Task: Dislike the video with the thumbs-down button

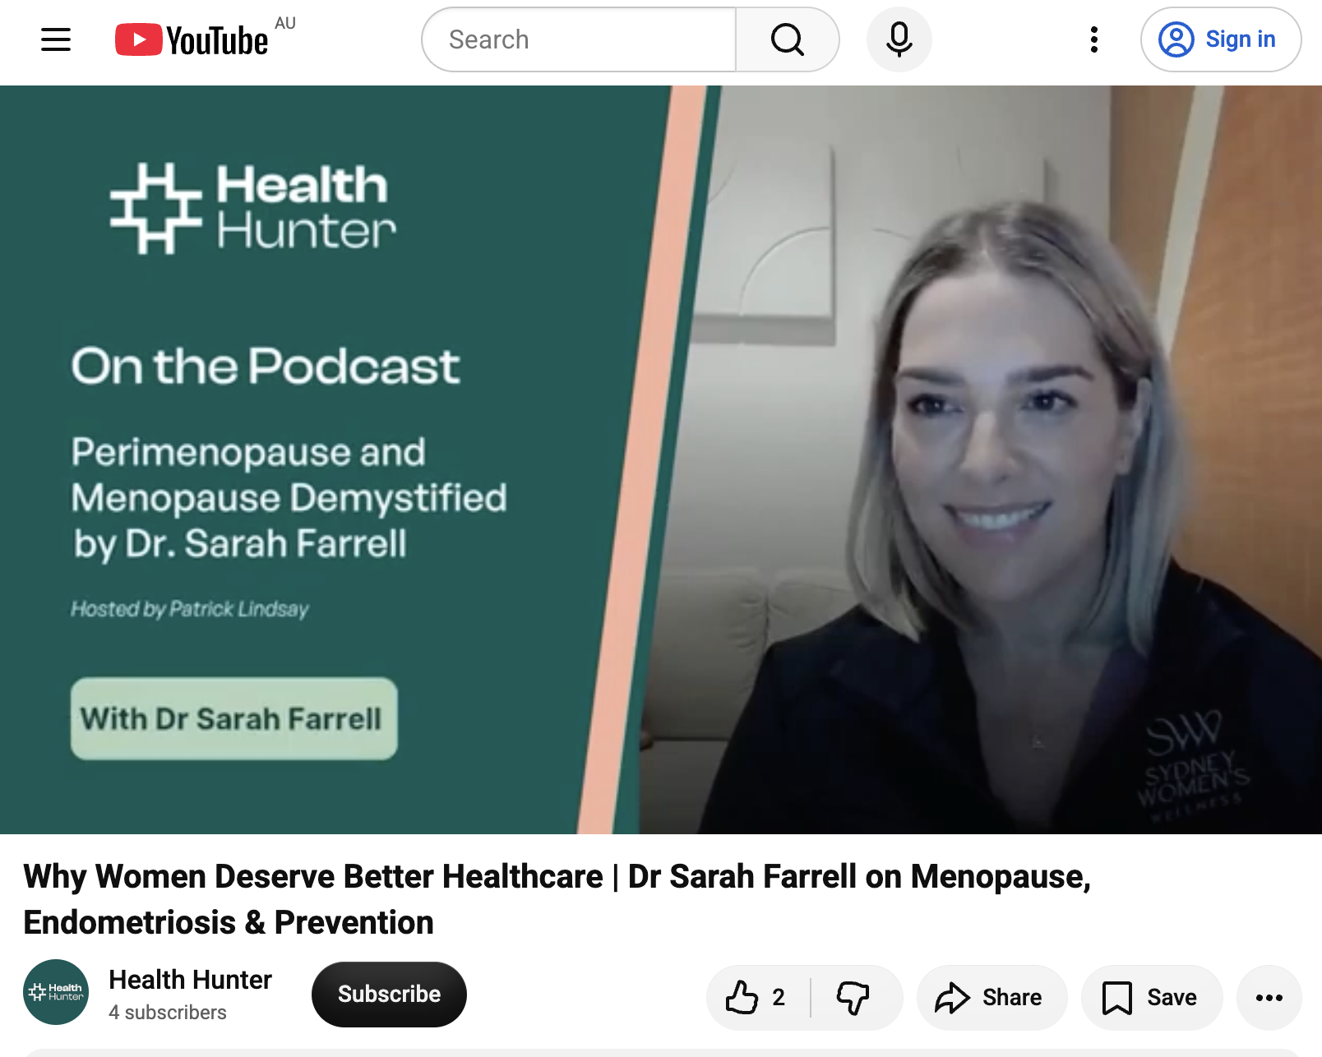Action: coord(854,998)
